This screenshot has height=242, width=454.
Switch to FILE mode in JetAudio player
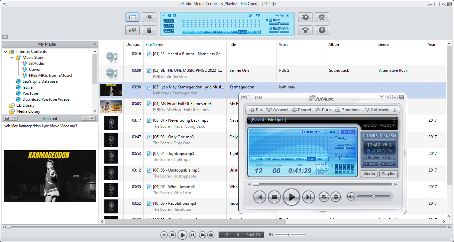[348, 132]
